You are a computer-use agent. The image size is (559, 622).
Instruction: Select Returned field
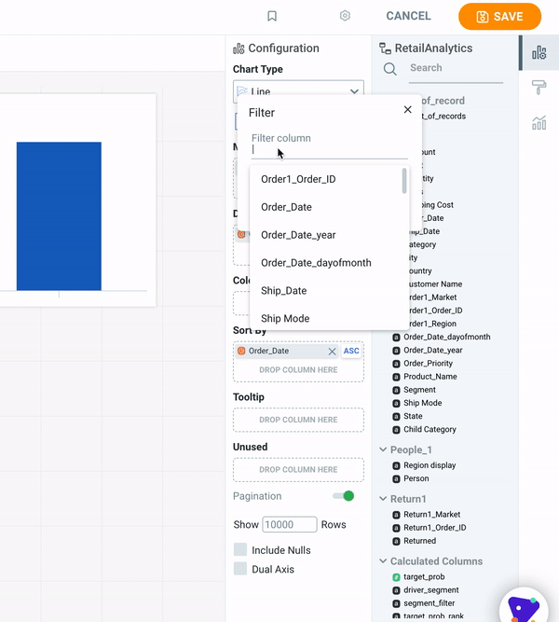(420, 541)
